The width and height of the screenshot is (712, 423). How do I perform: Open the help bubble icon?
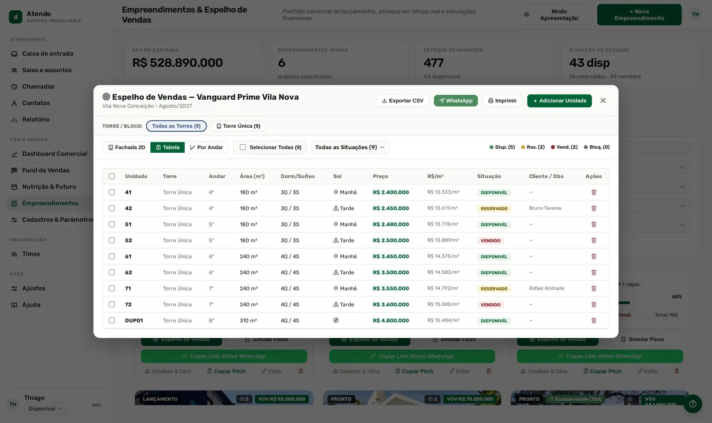coord(693,404)
